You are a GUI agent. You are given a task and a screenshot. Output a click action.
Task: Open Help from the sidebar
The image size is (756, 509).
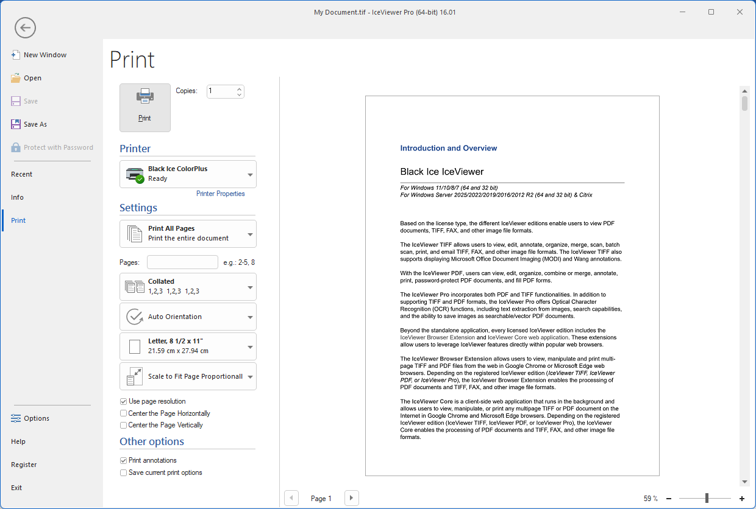tap(18, 441)
